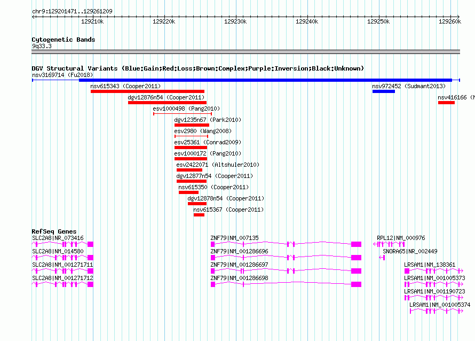Viewport: 475px width, 341px height.
Task: Select the RPL12 transcript glyph
Action: coord(389,244)
